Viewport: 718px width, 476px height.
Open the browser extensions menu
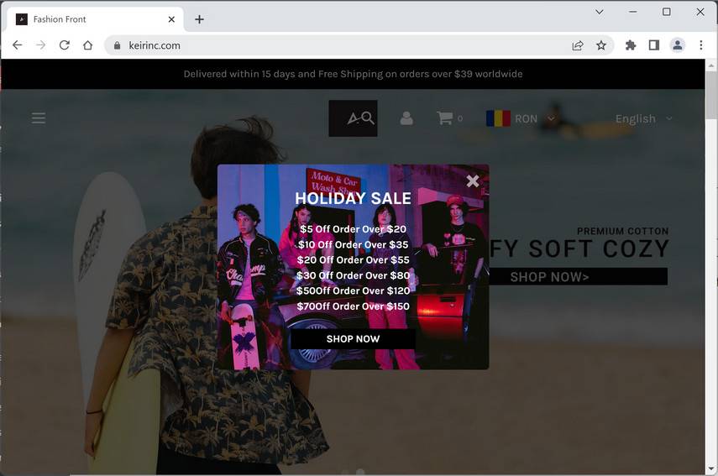pyautogui.click(x=631, y=44)
